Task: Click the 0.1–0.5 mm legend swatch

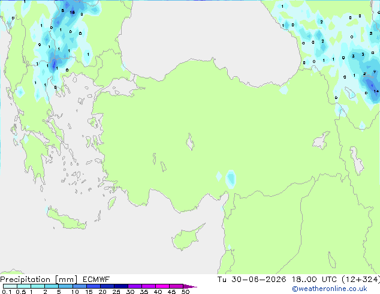Action: (x=10, y=286)
